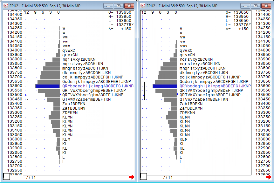Screen dimensions: 274x183
Task: Click the 7/11 date field in left chart
Action: (x=31, y=177)
